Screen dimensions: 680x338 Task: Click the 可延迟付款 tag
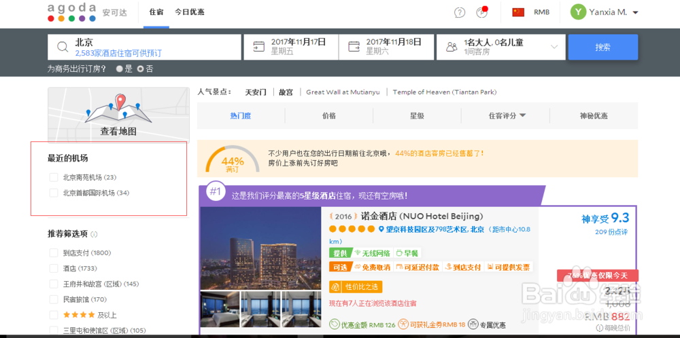click(x=418, y=267)
